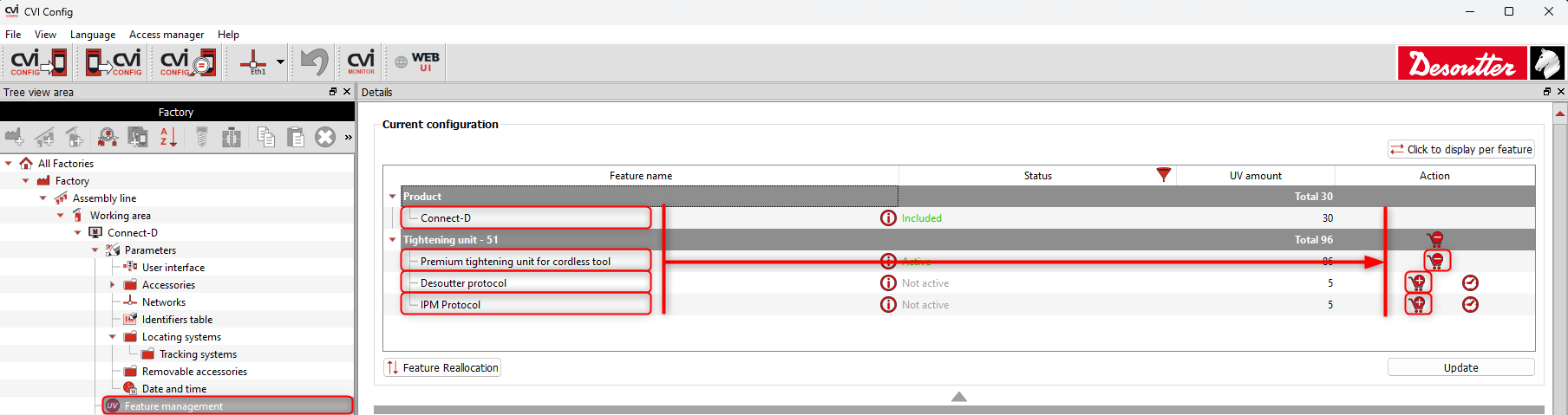Click the add controller product icon
Image resolution: width=1568 pixels, height=415 pixels.
tap(138, 137)
